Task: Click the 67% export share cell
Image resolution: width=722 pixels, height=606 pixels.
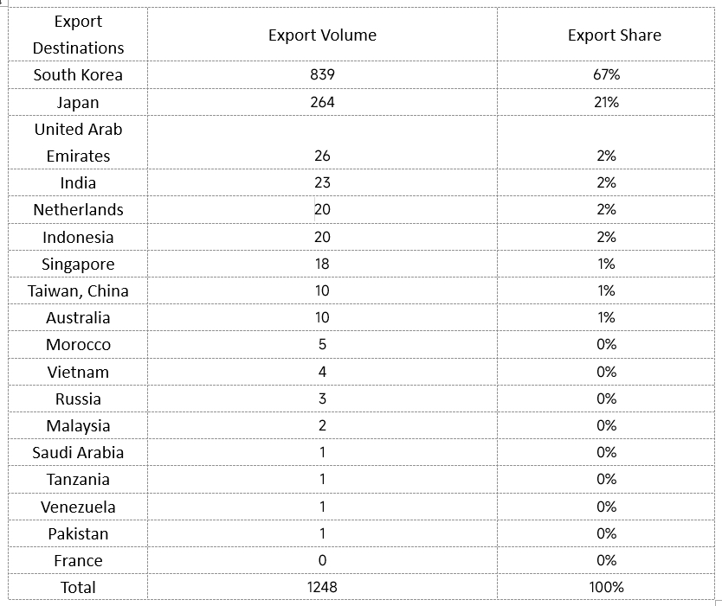Action: [606, 74]
